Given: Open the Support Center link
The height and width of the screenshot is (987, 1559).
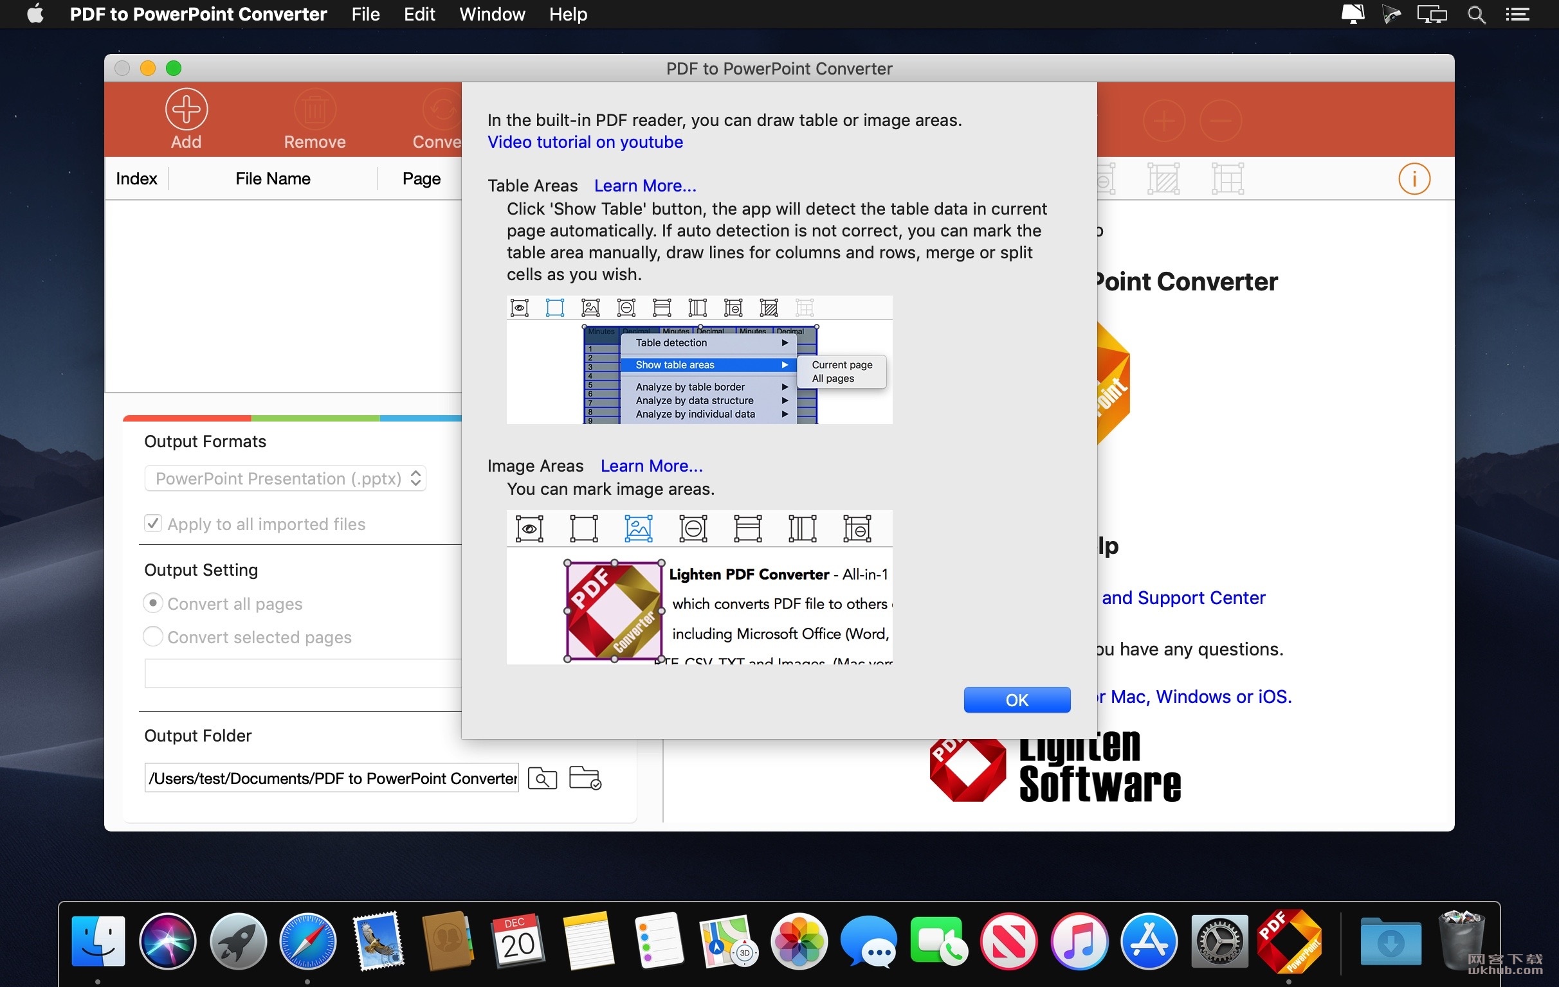Looking at the screenshot, I should coord(1183,598).
